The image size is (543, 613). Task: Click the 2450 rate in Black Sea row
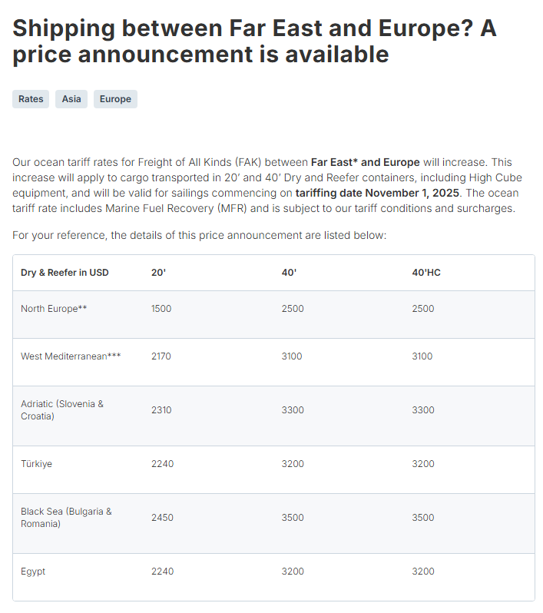click(x=162, y=518)
